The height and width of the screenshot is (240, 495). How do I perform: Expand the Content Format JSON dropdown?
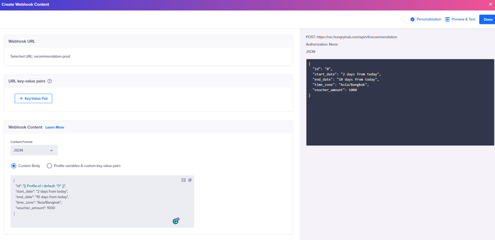34,150
